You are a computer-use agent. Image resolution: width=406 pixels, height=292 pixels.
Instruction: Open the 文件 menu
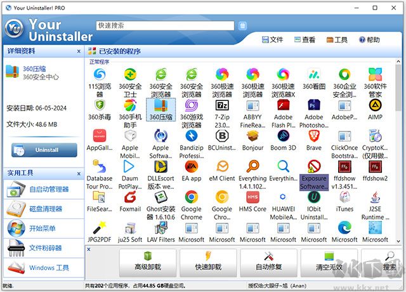tap(272, 39)
